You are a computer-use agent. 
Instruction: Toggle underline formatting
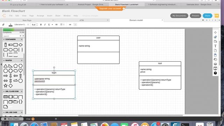click(x=49, y=24)
